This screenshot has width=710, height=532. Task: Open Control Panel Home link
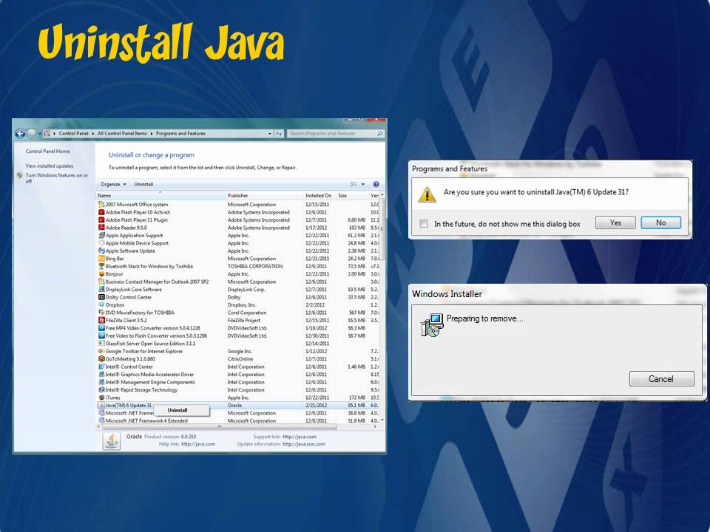point(47,151)
